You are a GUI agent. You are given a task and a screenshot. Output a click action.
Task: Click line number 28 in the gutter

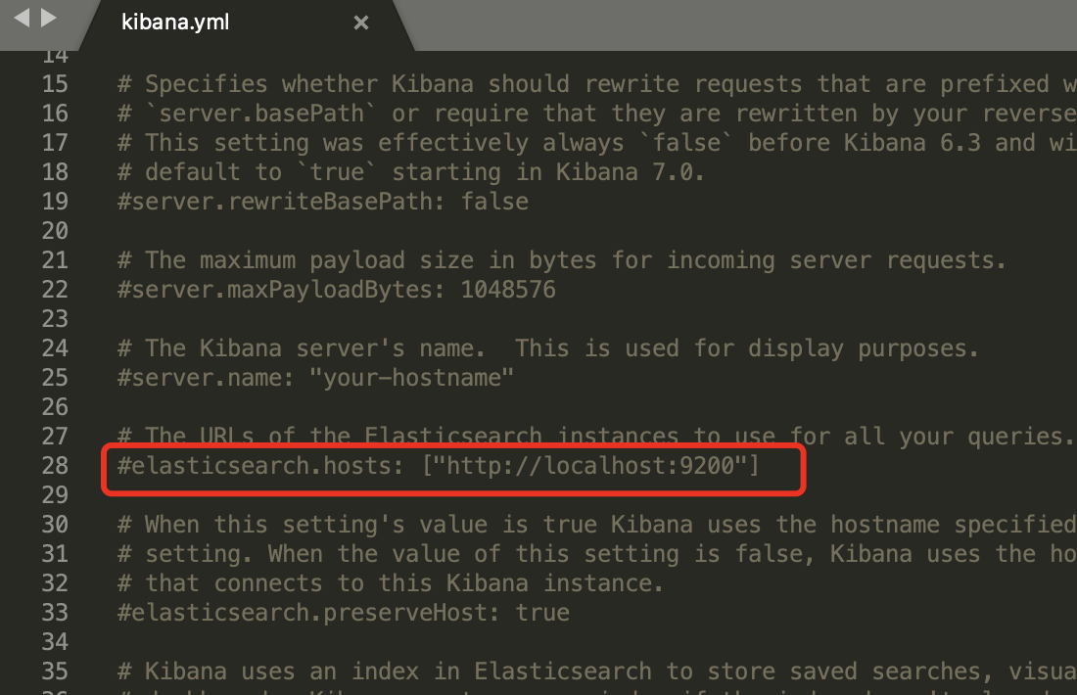point(55,465)
